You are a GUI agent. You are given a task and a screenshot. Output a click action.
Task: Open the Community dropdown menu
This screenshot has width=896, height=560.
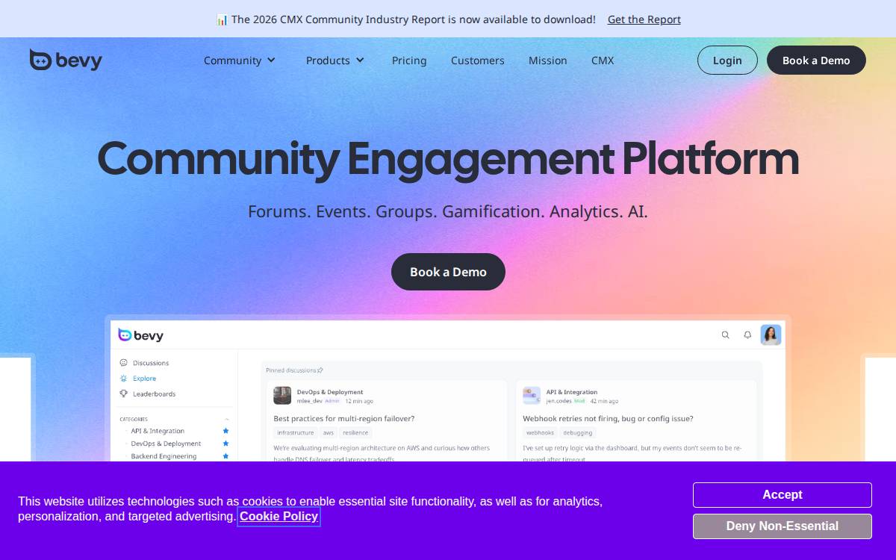coord(240,60)
